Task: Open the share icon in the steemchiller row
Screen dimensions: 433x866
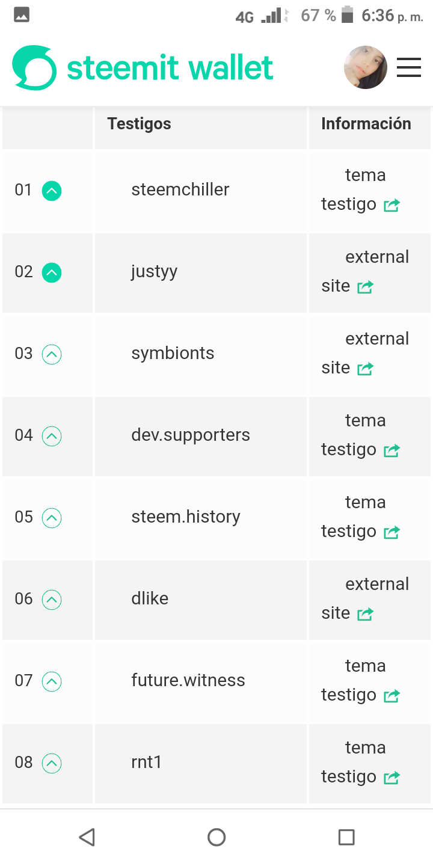Action: (x=392, y=205)
